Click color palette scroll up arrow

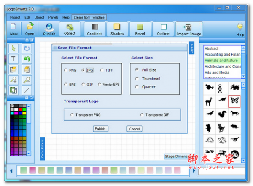(29, 106)
